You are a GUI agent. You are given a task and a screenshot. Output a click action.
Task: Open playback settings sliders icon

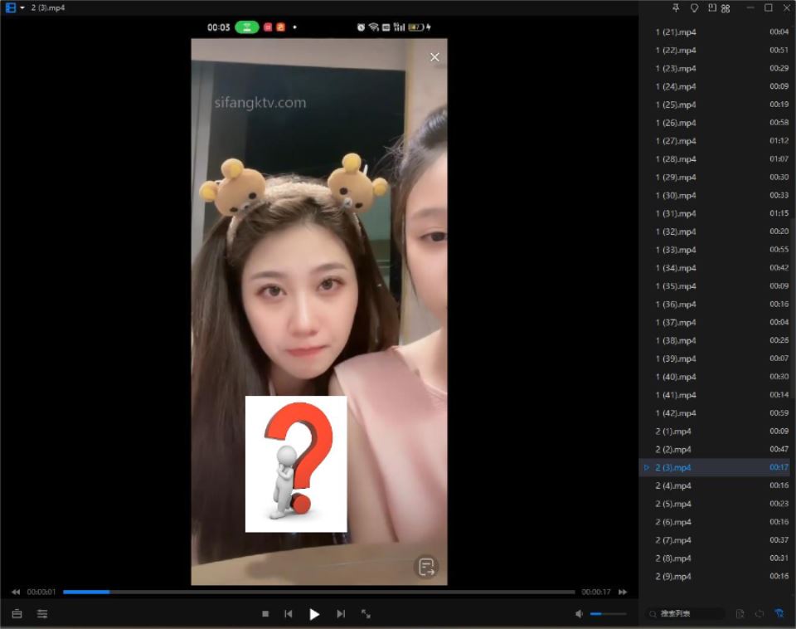click(x=42, y=614)
